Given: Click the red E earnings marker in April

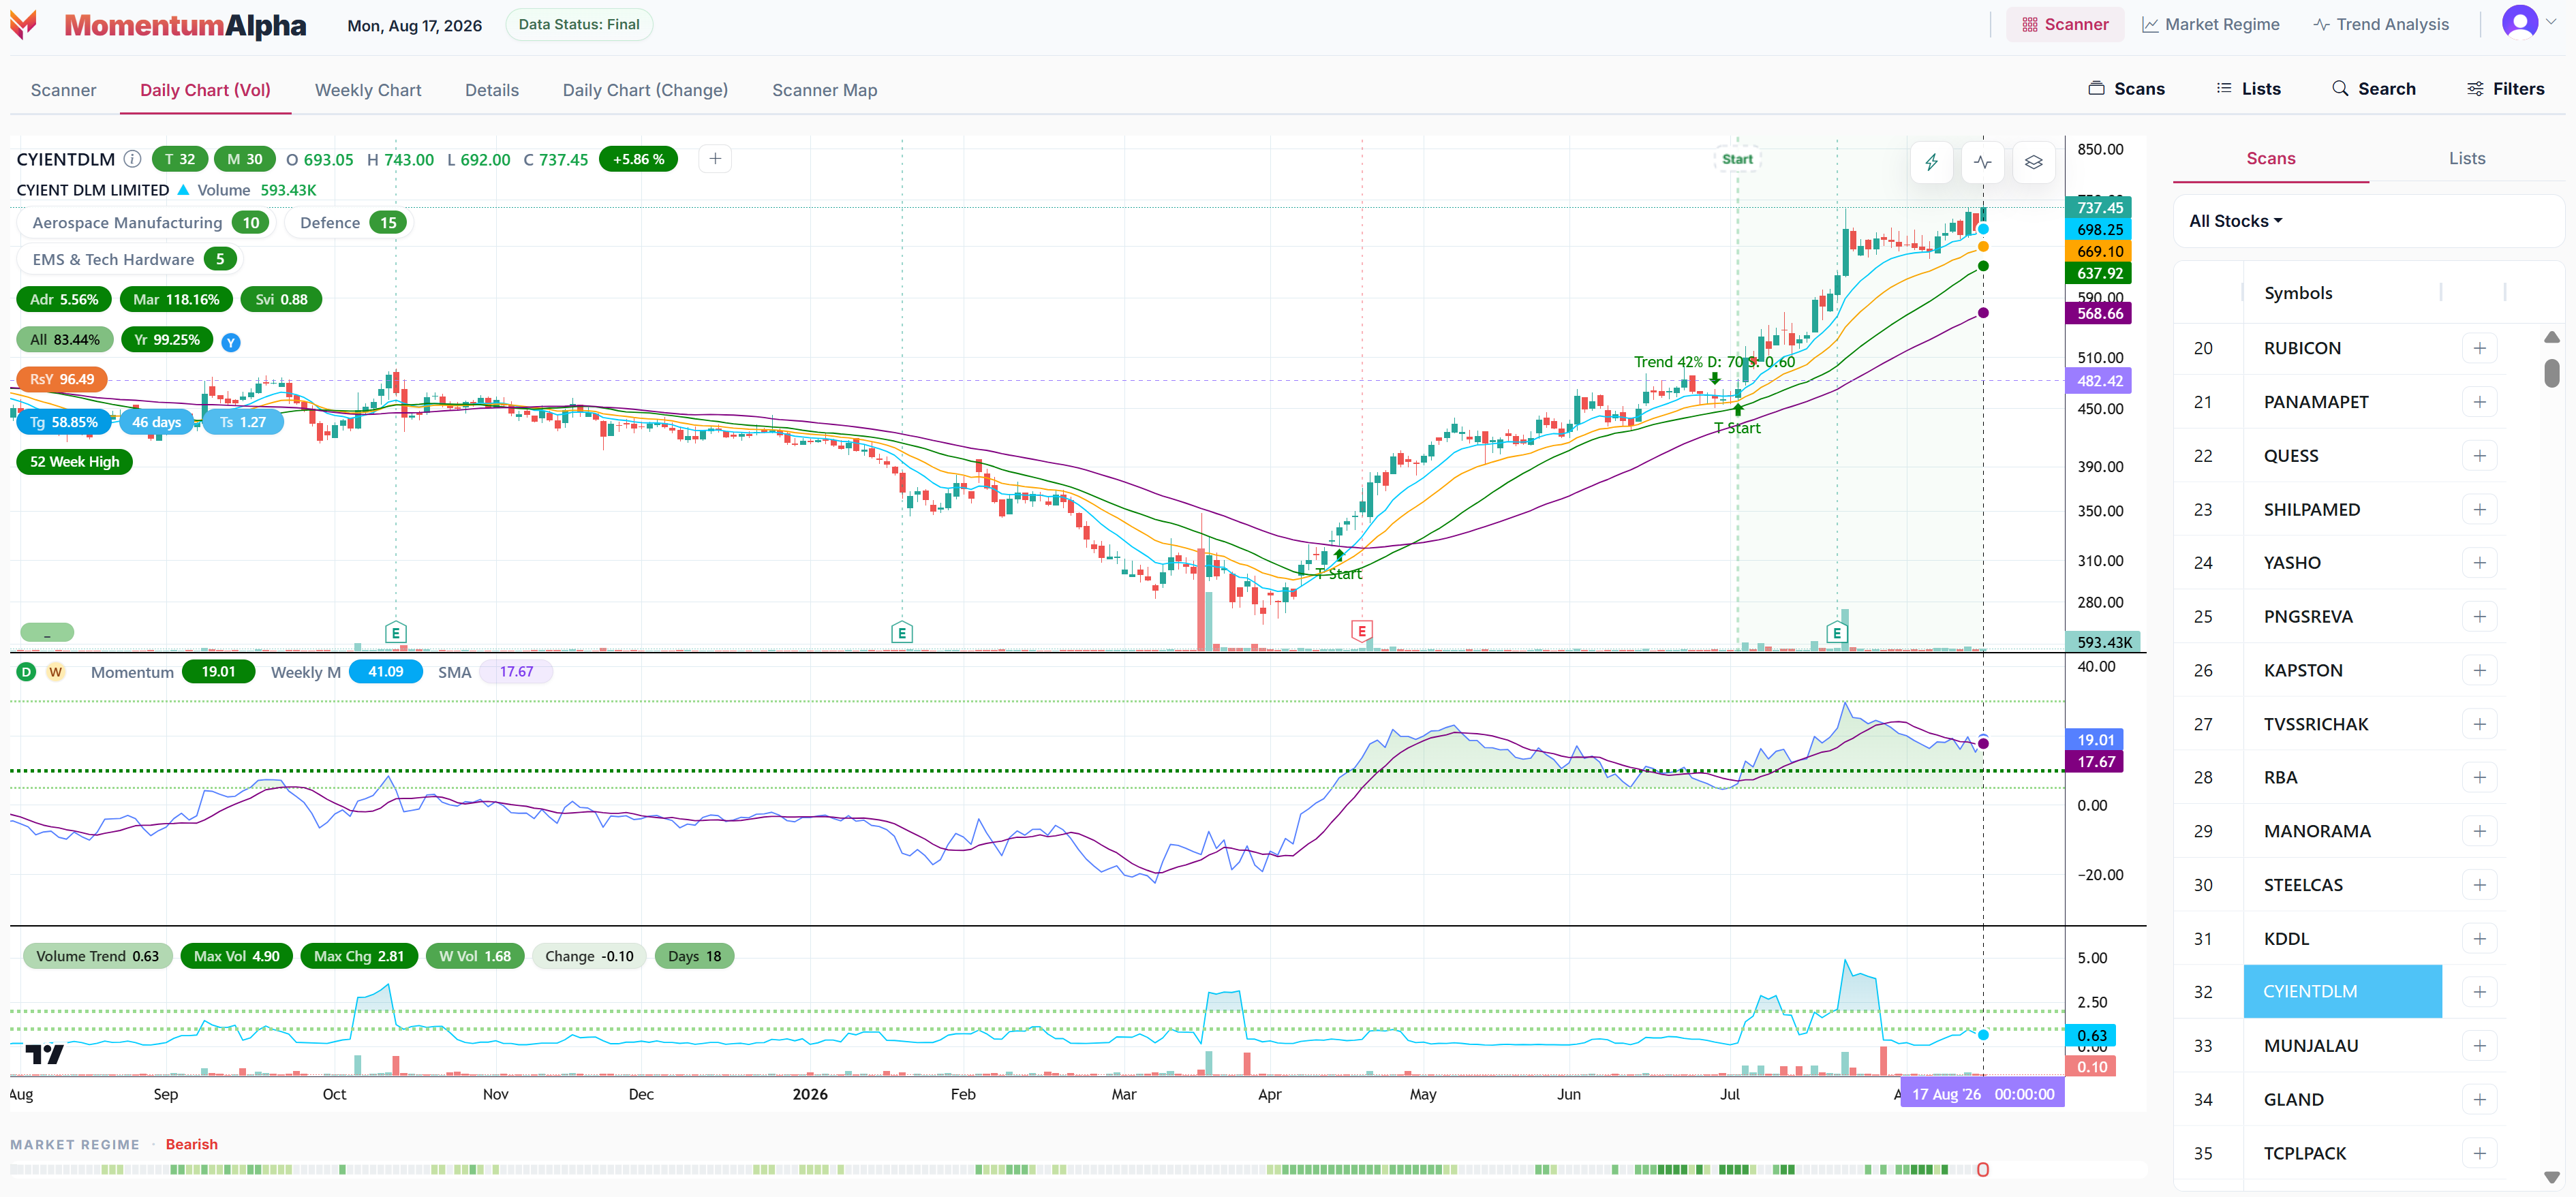Looking at the screenshot, I should pyautogui.click(x=1361, y=631).
